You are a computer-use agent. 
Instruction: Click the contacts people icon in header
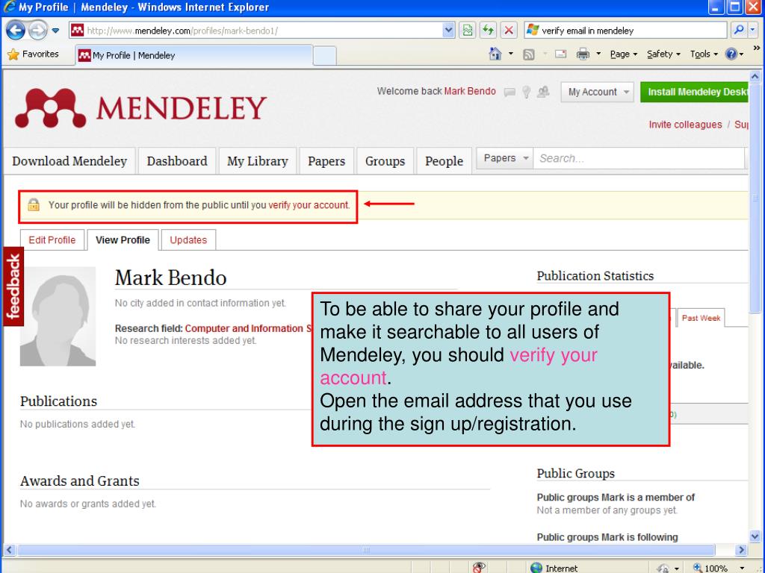[x=543, y=92]
